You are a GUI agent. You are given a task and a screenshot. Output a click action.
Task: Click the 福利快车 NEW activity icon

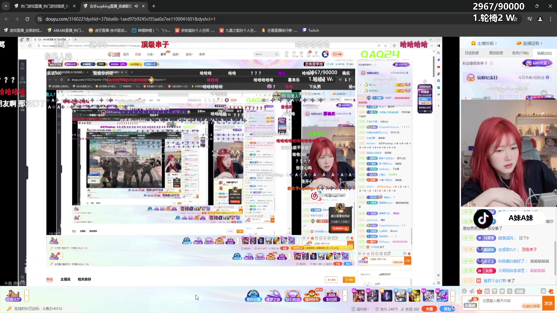point(312,296)
